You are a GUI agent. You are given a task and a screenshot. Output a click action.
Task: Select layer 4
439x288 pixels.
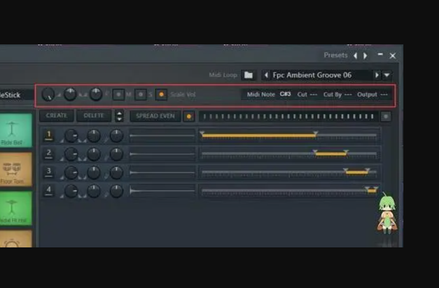click(x=49, y=190)
